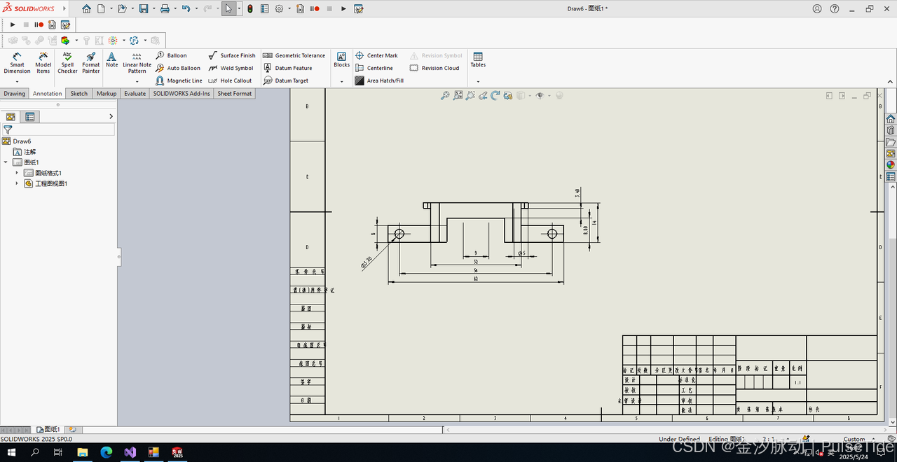This screenshot has height=462, width=897.
Task: Select the 注解 tree item
Action: click(25, 152)
